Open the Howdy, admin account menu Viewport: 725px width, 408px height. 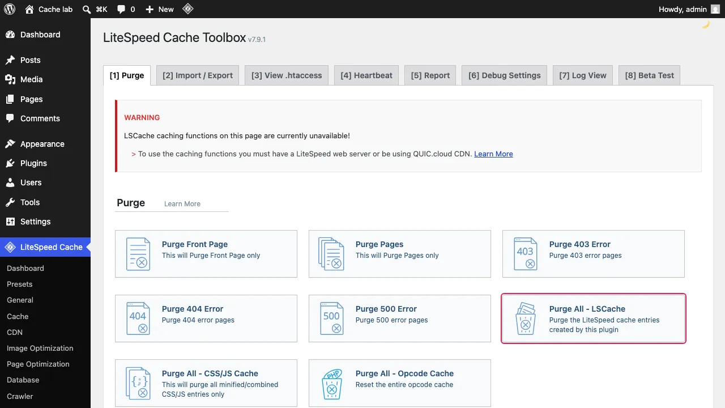(689, 9)
